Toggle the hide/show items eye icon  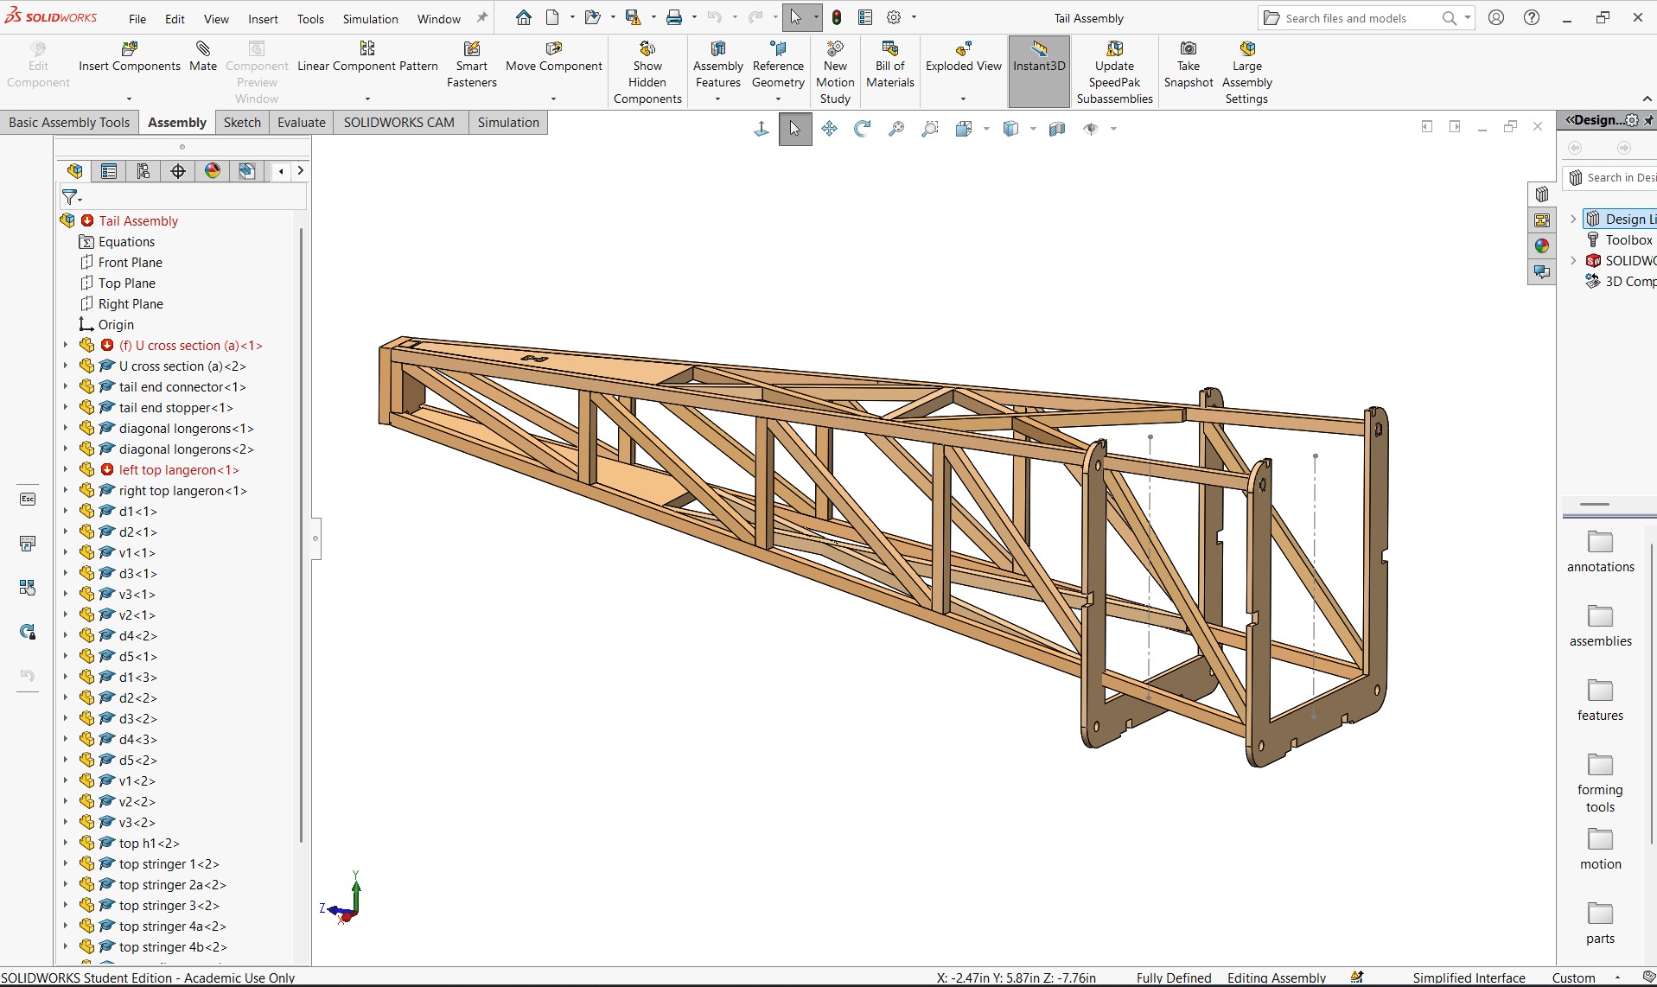pos(1091,129)
